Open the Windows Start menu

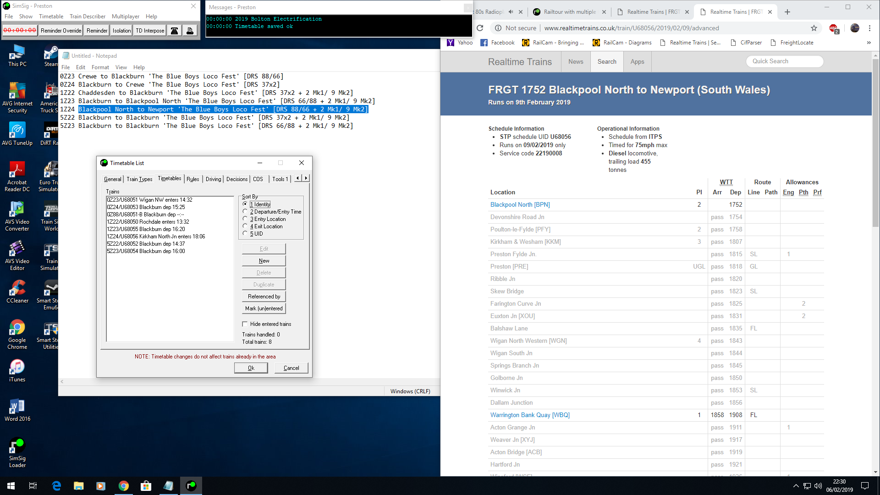click(11, 486)
